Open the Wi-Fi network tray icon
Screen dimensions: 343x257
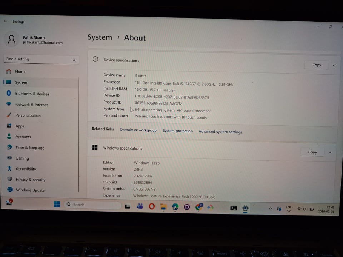(x=299, y=209)
